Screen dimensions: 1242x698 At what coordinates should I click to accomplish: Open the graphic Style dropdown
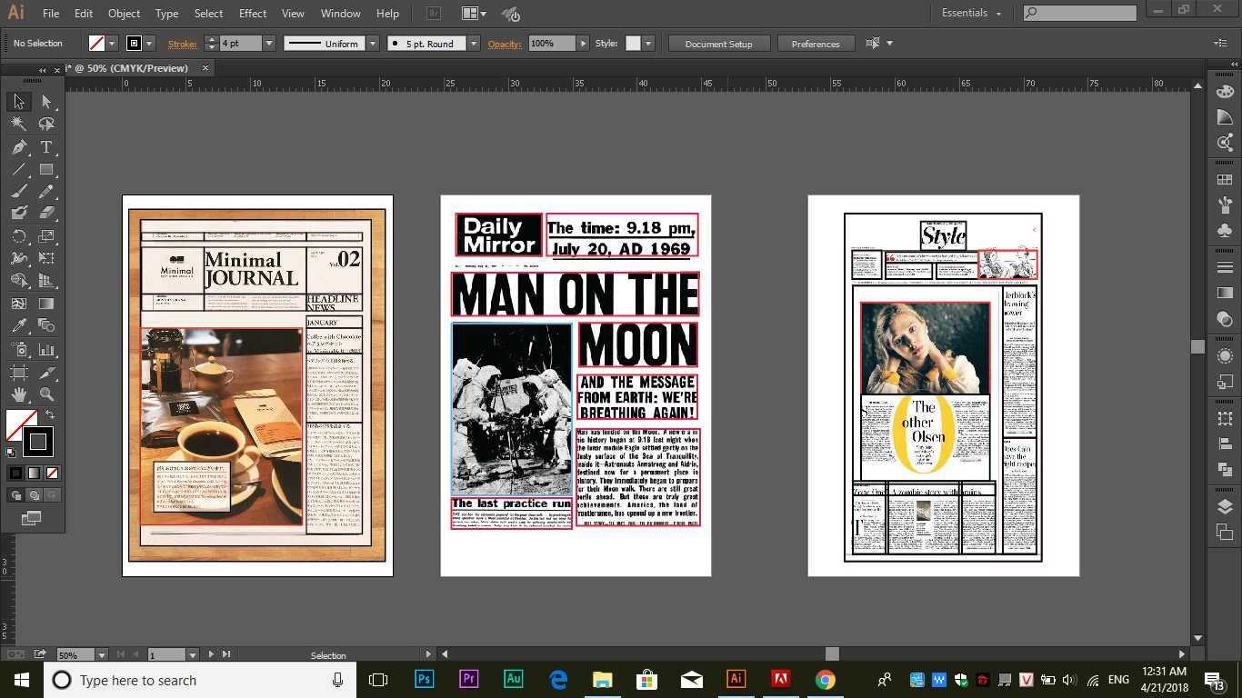click(x=647, y=44)
